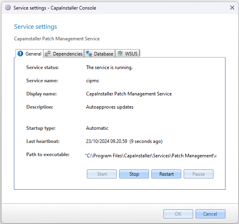Click the gear icon in the title bar
The image size is (239, 224).
[x=8, y=8]
